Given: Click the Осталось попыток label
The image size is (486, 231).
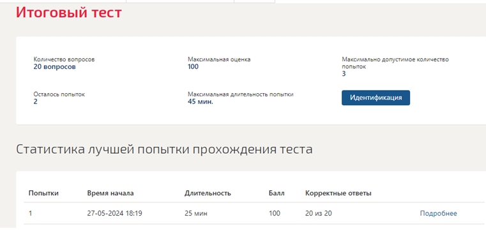Looking at the screenshot, I should (x=59, y=94).
